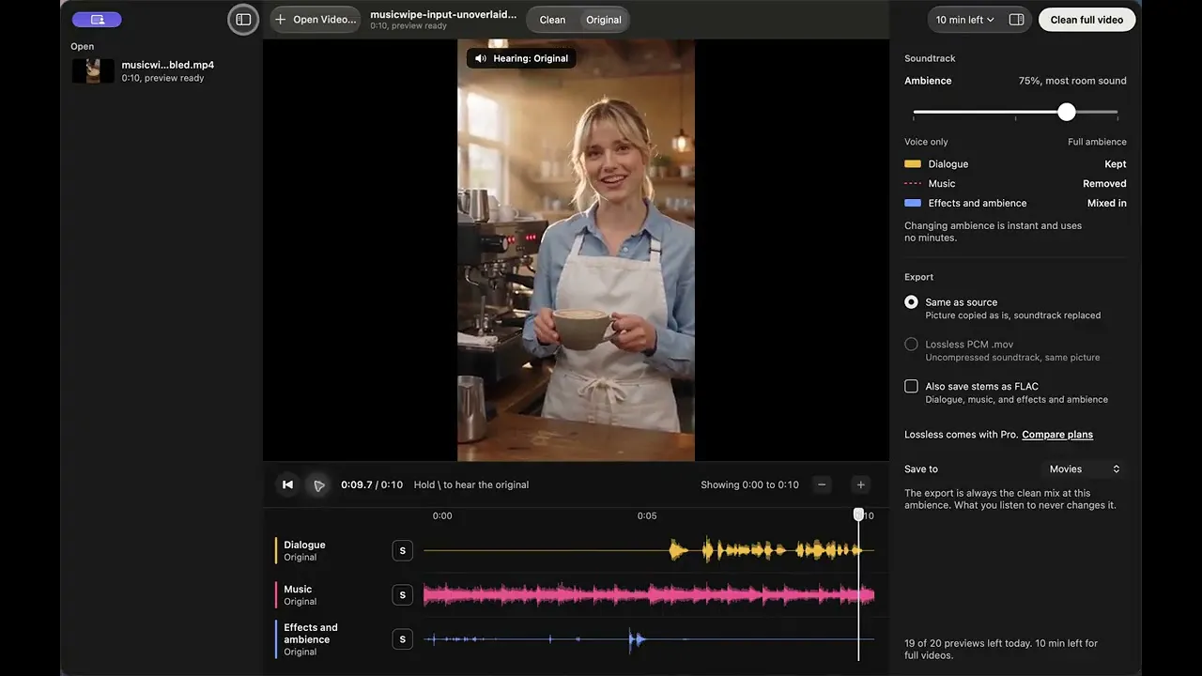The height and width of the screenshot is (676, 1202).
Task: Zoom out the timeline with minus icon
Action: point(822,484)
